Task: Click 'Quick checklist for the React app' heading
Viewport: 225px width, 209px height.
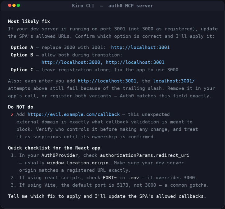Action: tap(54, 148)
